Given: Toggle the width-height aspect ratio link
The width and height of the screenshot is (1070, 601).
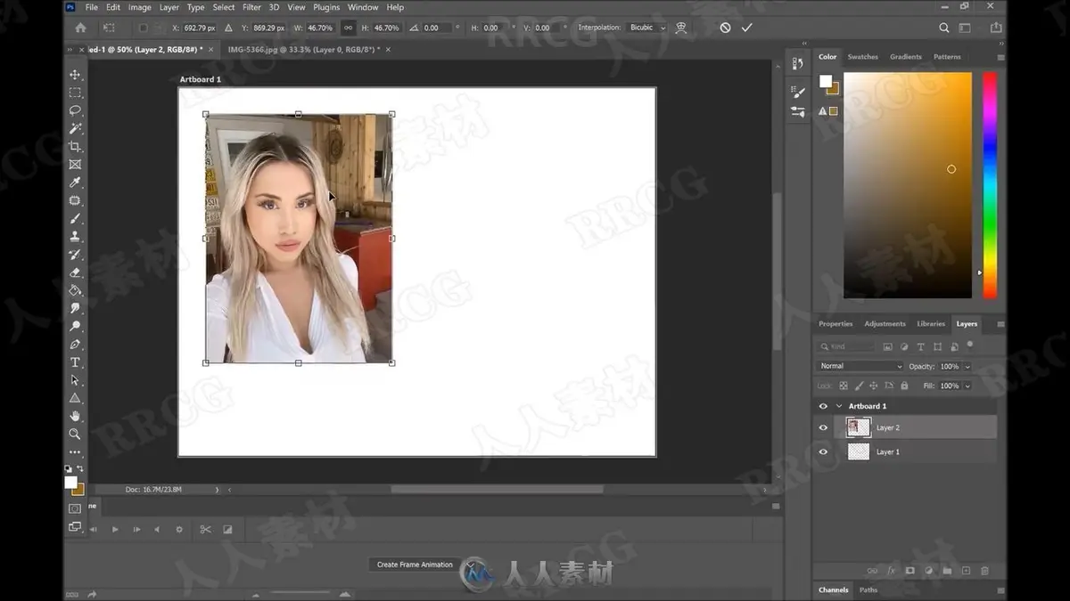Looking at the screenshot, I should pos(348,28).
